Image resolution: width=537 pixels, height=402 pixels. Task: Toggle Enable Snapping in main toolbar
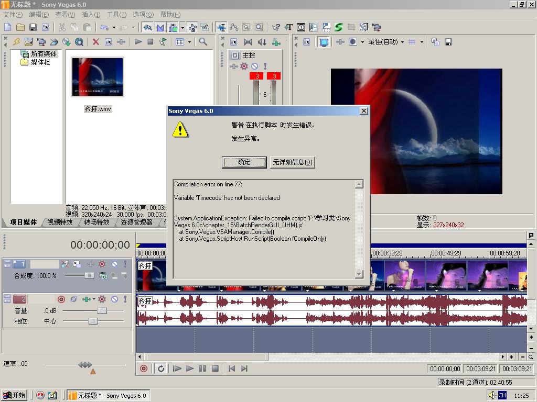coord(148,27)
